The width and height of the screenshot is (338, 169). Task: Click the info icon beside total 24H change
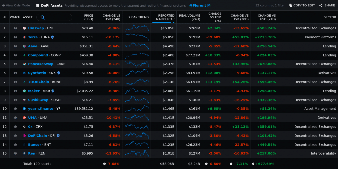(x=104, y=164)
